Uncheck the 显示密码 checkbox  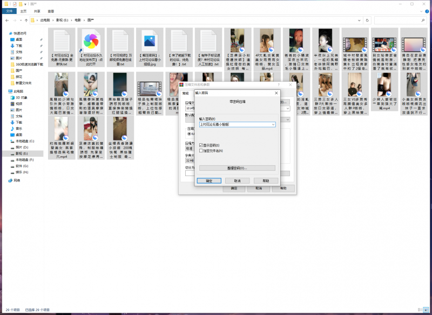click(x=200, y=145)
